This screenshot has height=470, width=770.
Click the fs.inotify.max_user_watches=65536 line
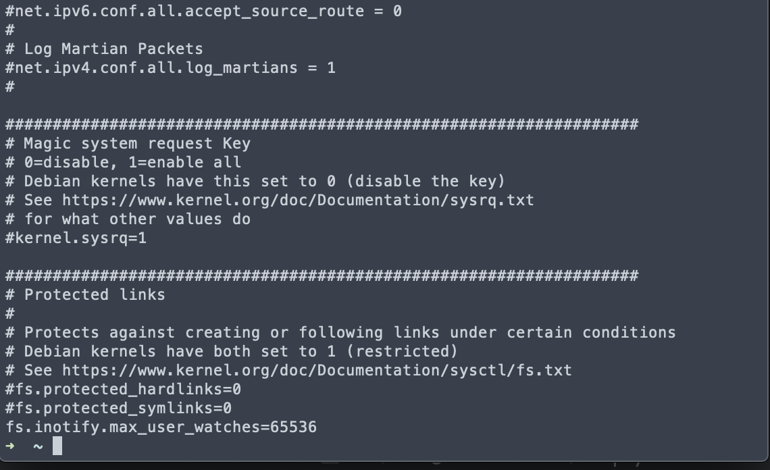click(161, 427)
